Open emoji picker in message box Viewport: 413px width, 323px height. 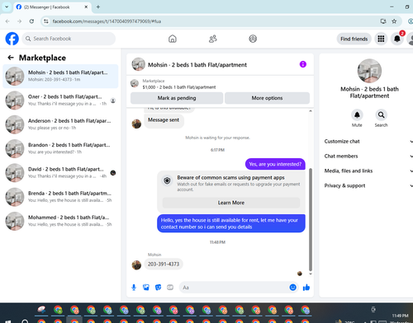click(x=292, y=288)
